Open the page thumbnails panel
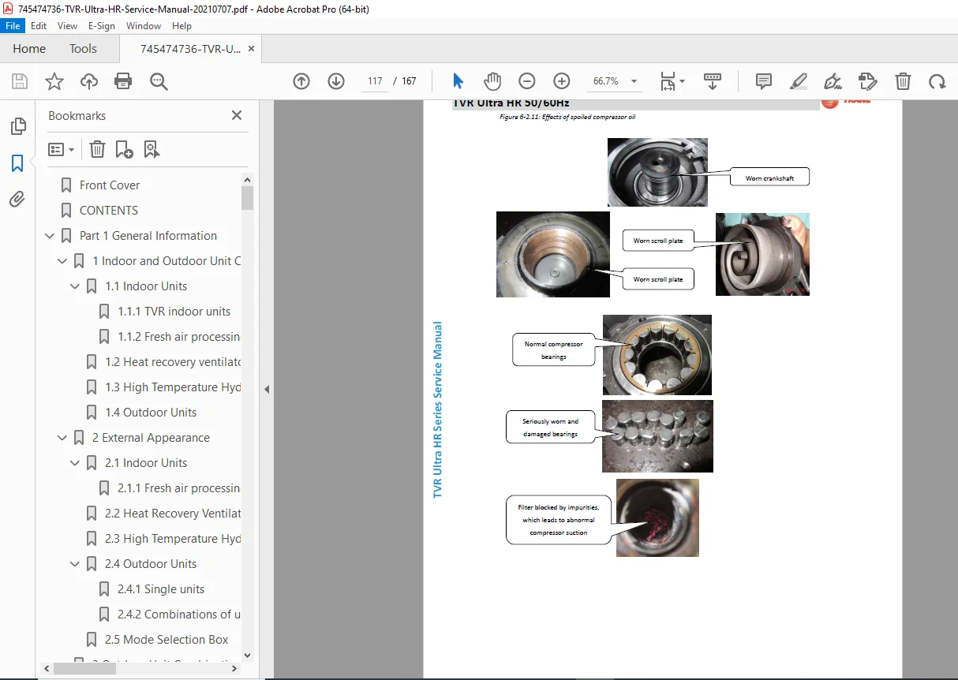 pos(17,126)
